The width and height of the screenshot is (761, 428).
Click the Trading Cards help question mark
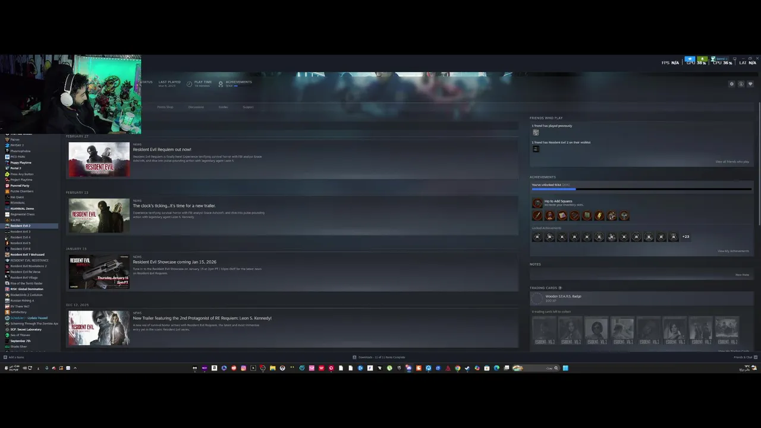(x=560, y=288)
